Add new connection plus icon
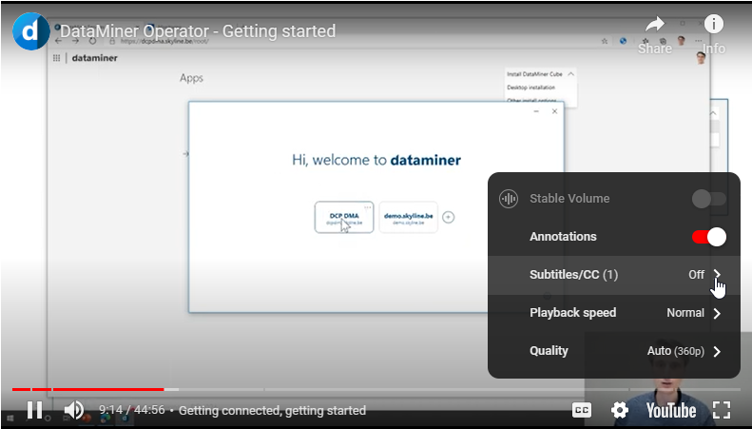The height and width of the screenshot is (429, 752). click(x=448, y=218)
